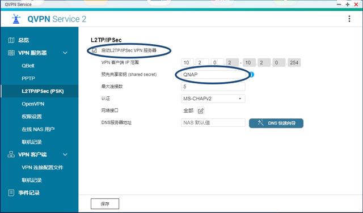
Task: Click the L2TP/IPSec section heading text
Action: 106,40
